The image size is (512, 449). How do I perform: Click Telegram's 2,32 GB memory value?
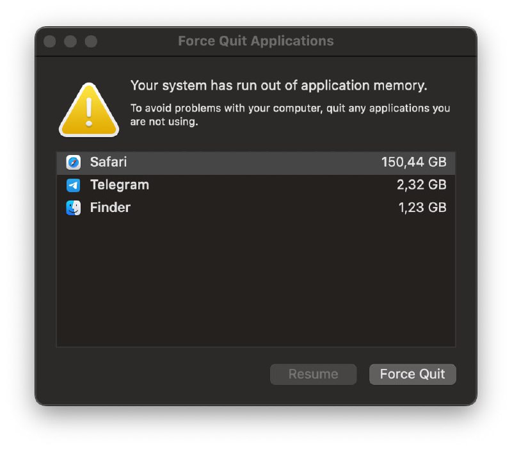pos(421,185)
